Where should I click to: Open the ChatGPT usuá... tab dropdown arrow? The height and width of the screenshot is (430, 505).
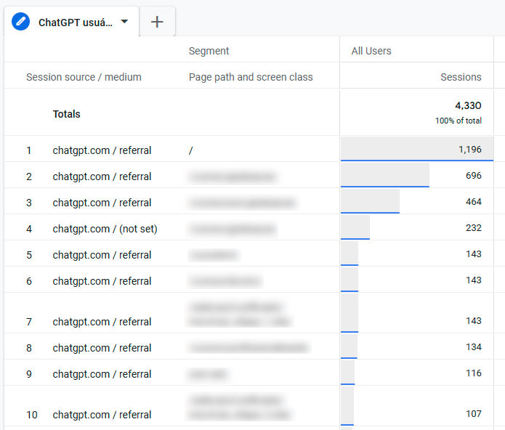(124, 22)
